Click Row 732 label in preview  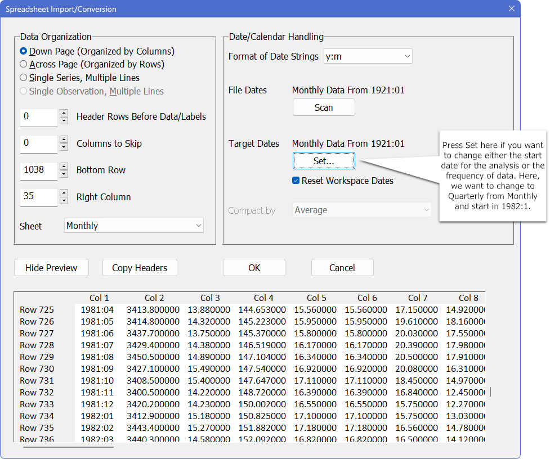pos(37,393)
